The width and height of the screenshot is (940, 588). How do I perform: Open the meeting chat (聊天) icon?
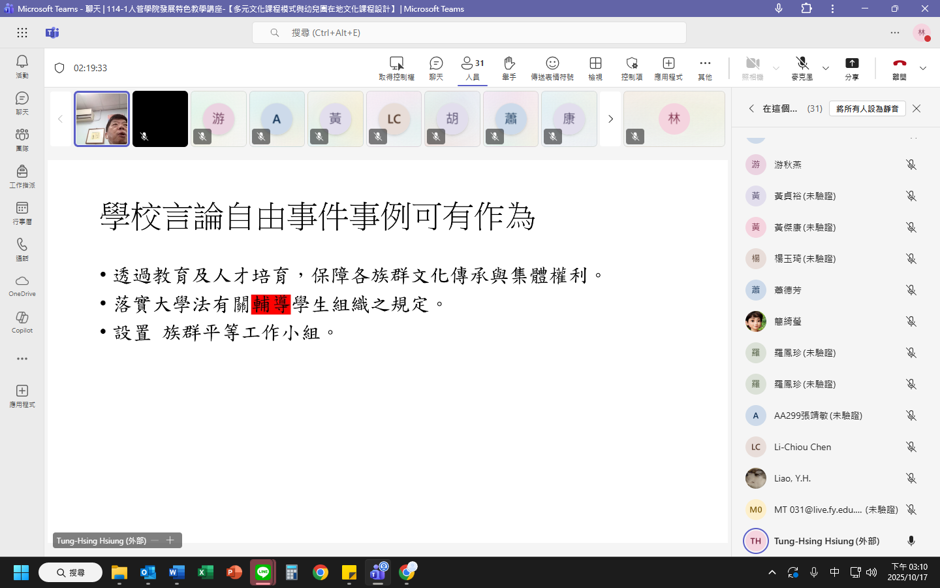click(x=436, y=67)
